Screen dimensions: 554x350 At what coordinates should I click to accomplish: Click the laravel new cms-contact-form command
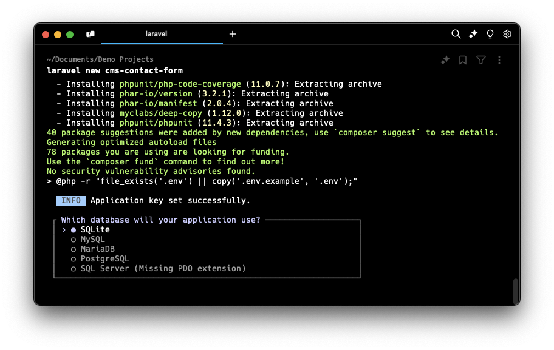[115, 70]
